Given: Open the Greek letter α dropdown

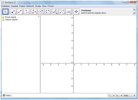Looking at the screenshot, I should click(x=119, y=96).
